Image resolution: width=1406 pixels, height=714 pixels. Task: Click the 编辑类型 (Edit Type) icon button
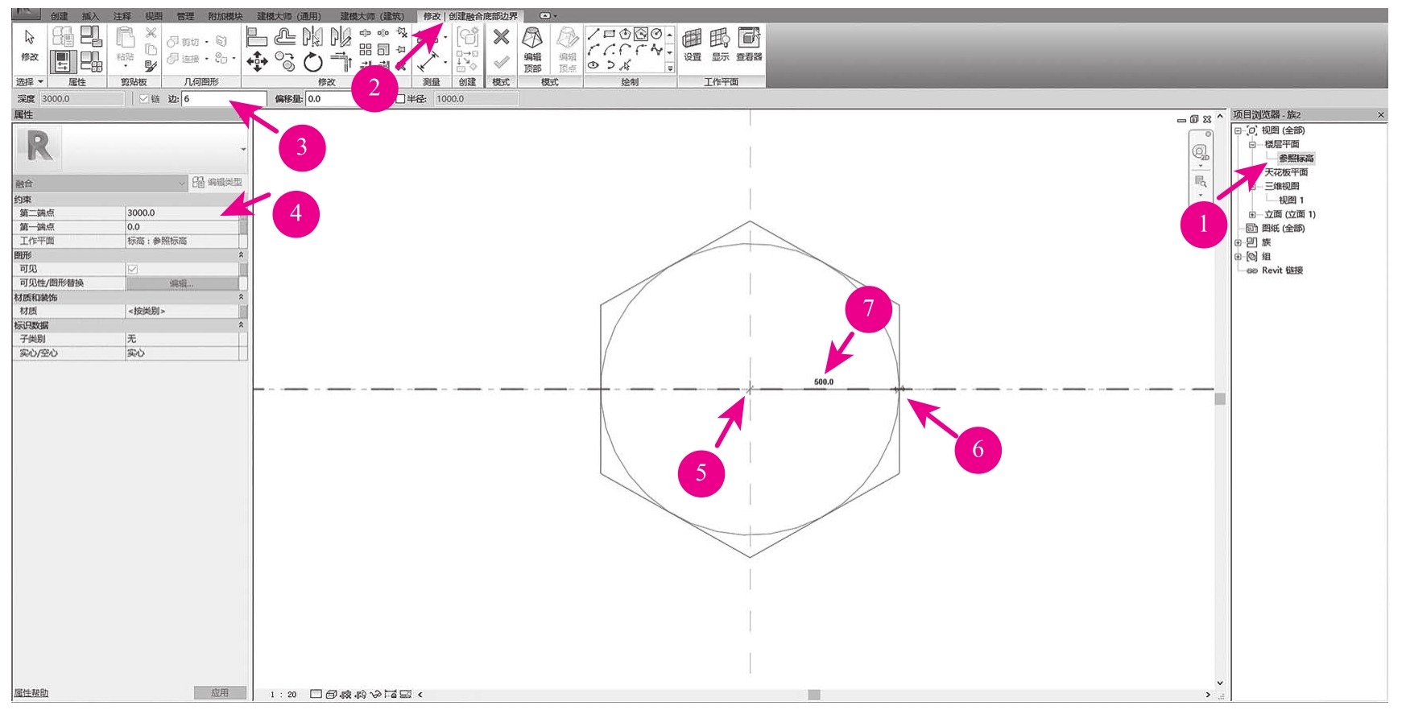217,183
